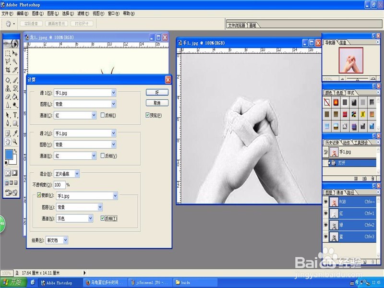Switch to the 路径 (Paths) tab

click(x=351, y=192)
